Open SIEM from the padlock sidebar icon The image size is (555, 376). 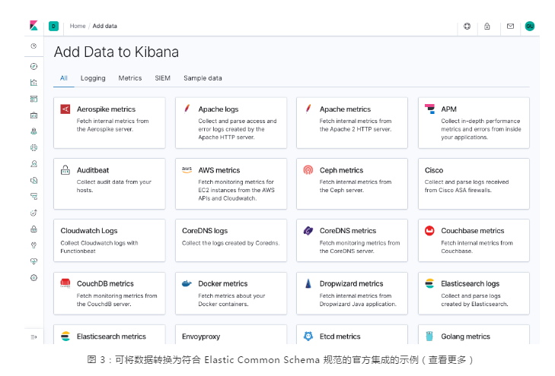(33, 229)
